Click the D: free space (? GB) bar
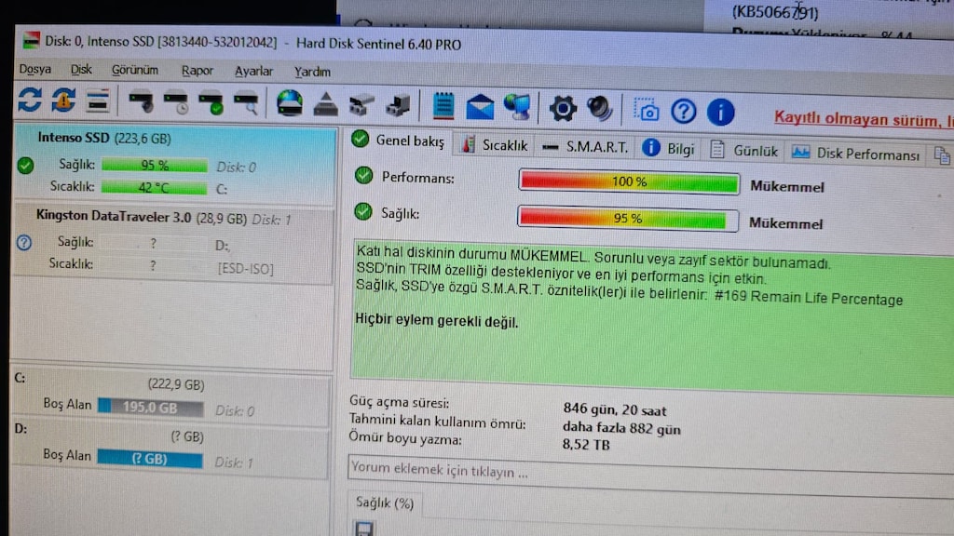Screen dimensions: 954x536 150,458
